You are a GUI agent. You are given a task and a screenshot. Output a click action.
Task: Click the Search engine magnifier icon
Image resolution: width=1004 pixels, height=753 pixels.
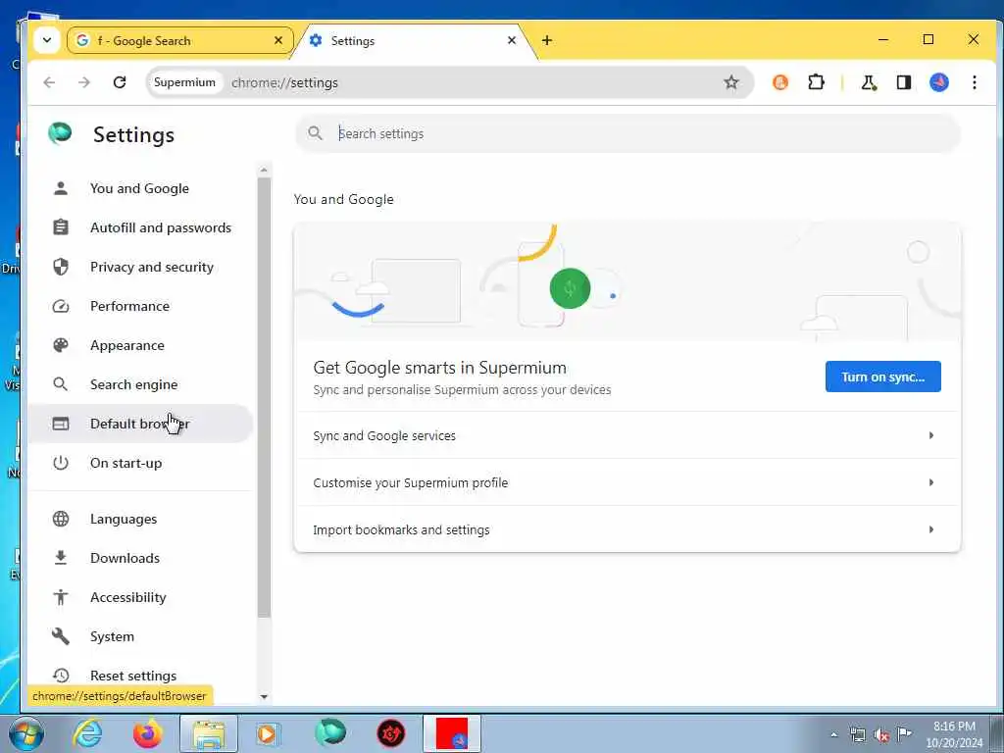coord(61,384)
